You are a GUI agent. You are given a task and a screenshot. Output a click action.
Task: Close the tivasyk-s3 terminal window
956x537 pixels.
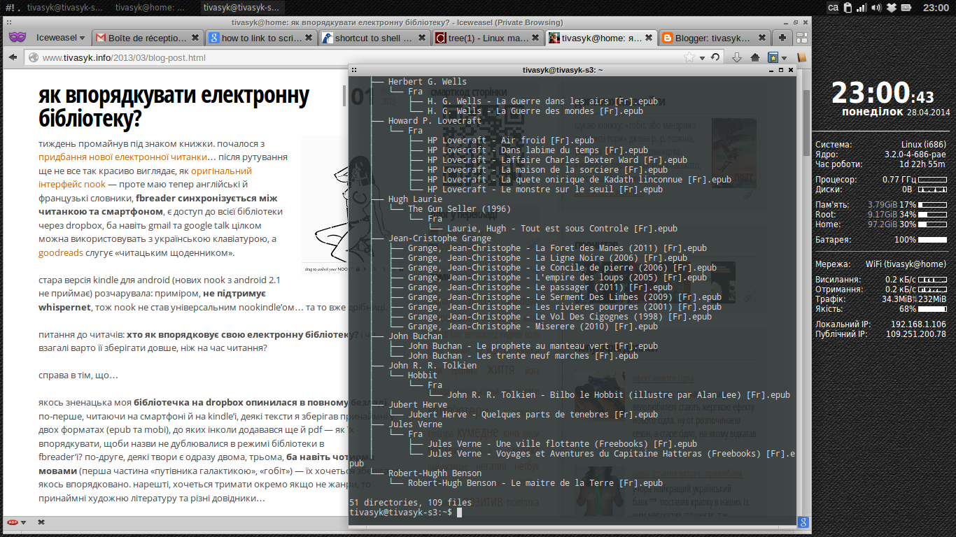791,70
